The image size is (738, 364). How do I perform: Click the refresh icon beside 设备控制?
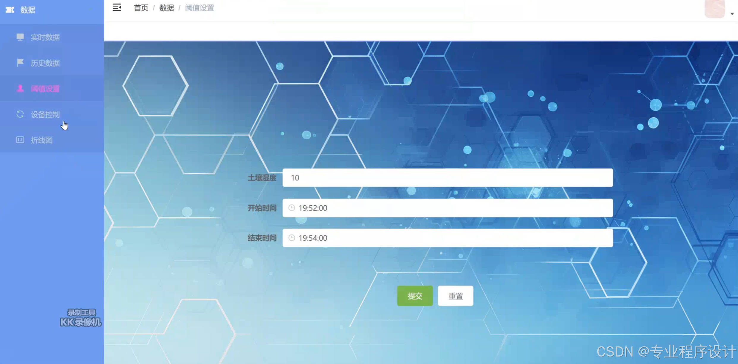click(x=20, y=114)
